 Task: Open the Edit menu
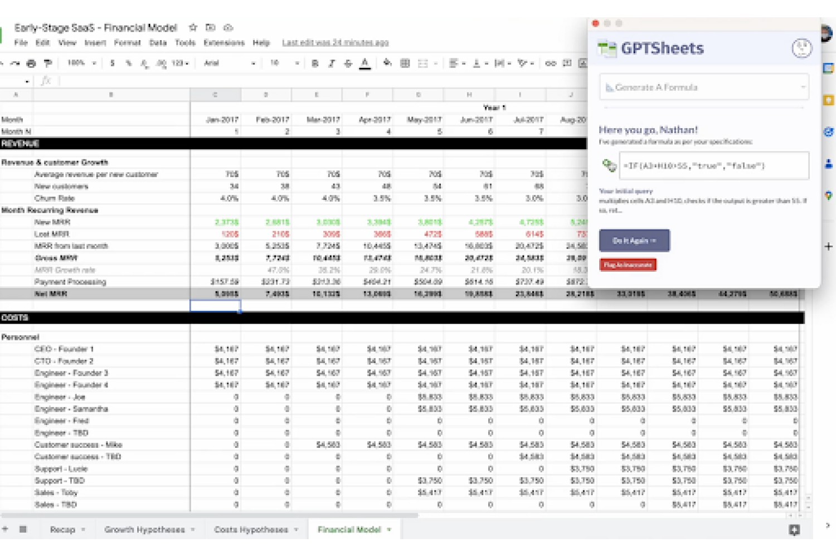click(x=43, y=43)
